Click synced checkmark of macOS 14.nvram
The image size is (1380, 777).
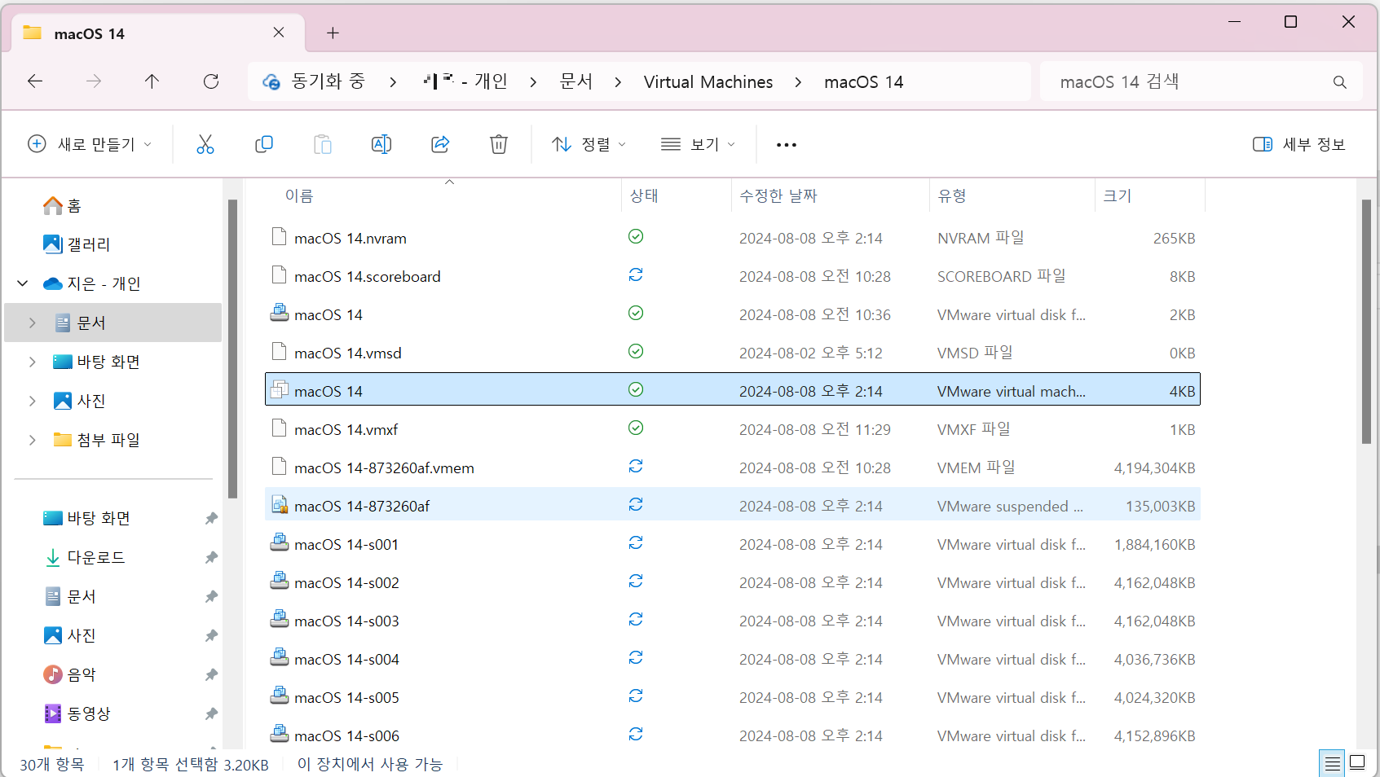[x=636, y=237]
